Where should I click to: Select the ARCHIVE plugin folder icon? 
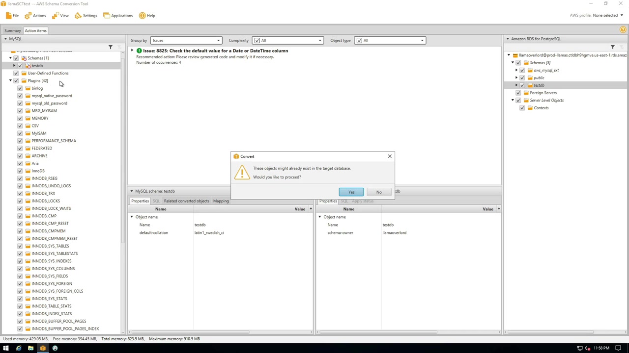[x=28, y=156]
